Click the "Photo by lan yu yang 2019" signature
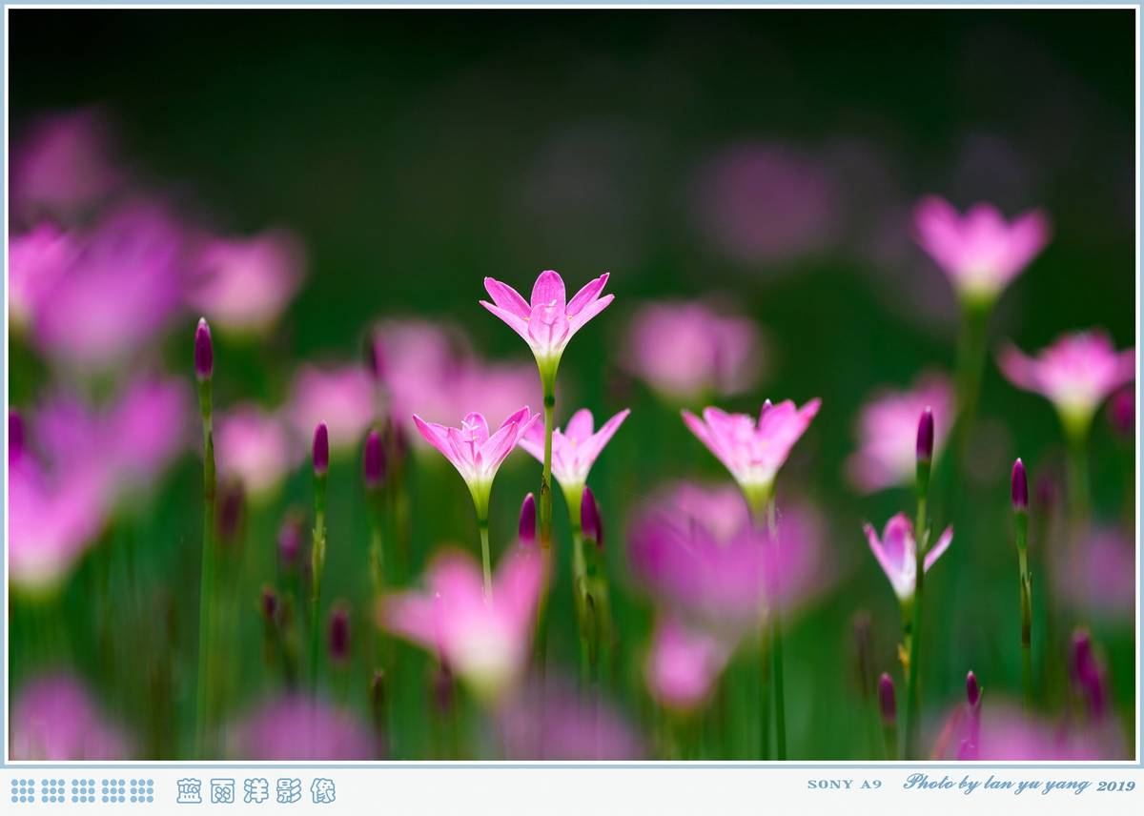Screen dimensions: 1144x816 tap(1019, 784)
